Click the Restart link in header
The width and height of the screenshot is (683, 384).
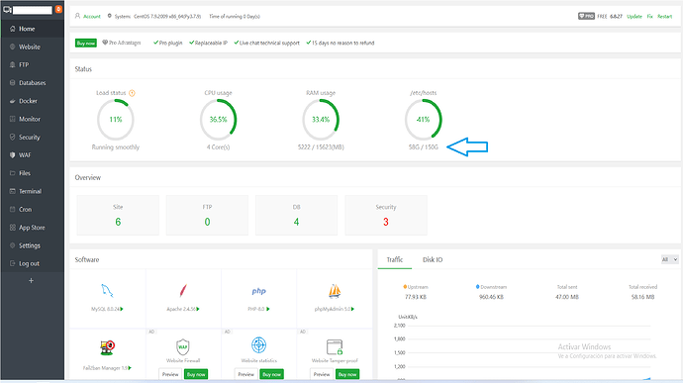coord(665,16)
